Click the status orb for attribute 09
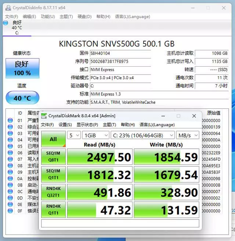The image size is (235, 241). click(10, 172)
